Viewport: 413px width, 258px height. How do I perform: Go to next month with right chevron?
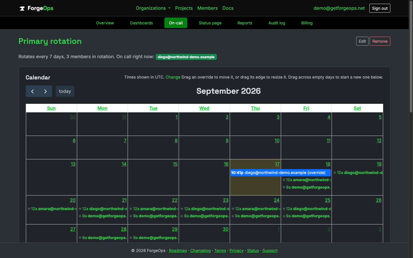point(46,91)
